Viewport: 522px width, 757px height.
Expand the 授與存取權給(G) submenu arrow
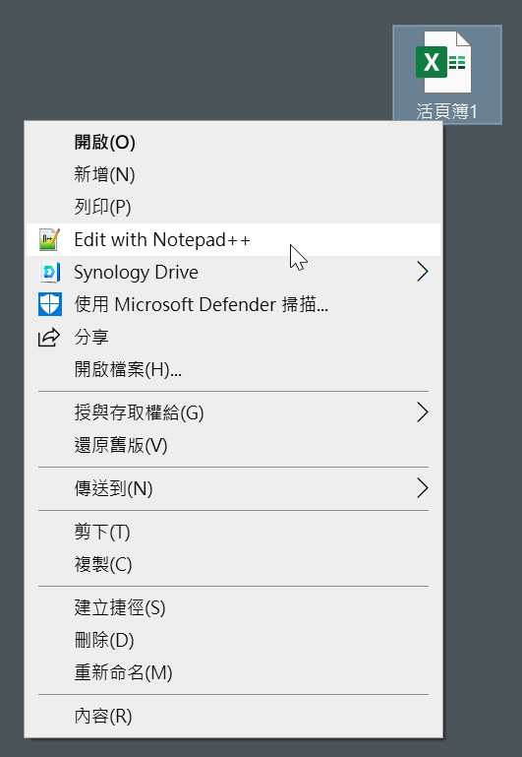423,412
